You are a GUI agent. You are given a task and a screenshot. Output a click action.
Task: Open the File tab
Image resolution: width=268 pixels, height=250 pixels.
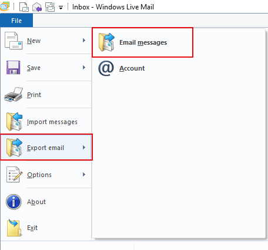point(16,21)
